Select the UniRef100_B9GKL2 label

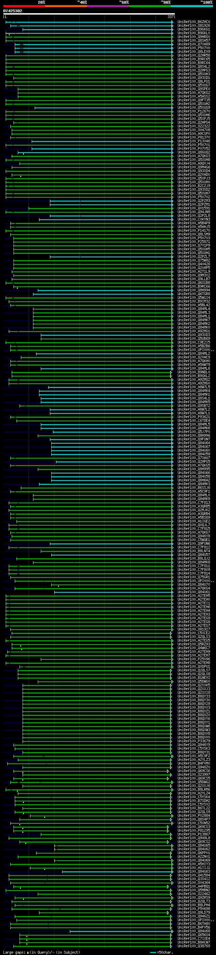click(193, 376)
